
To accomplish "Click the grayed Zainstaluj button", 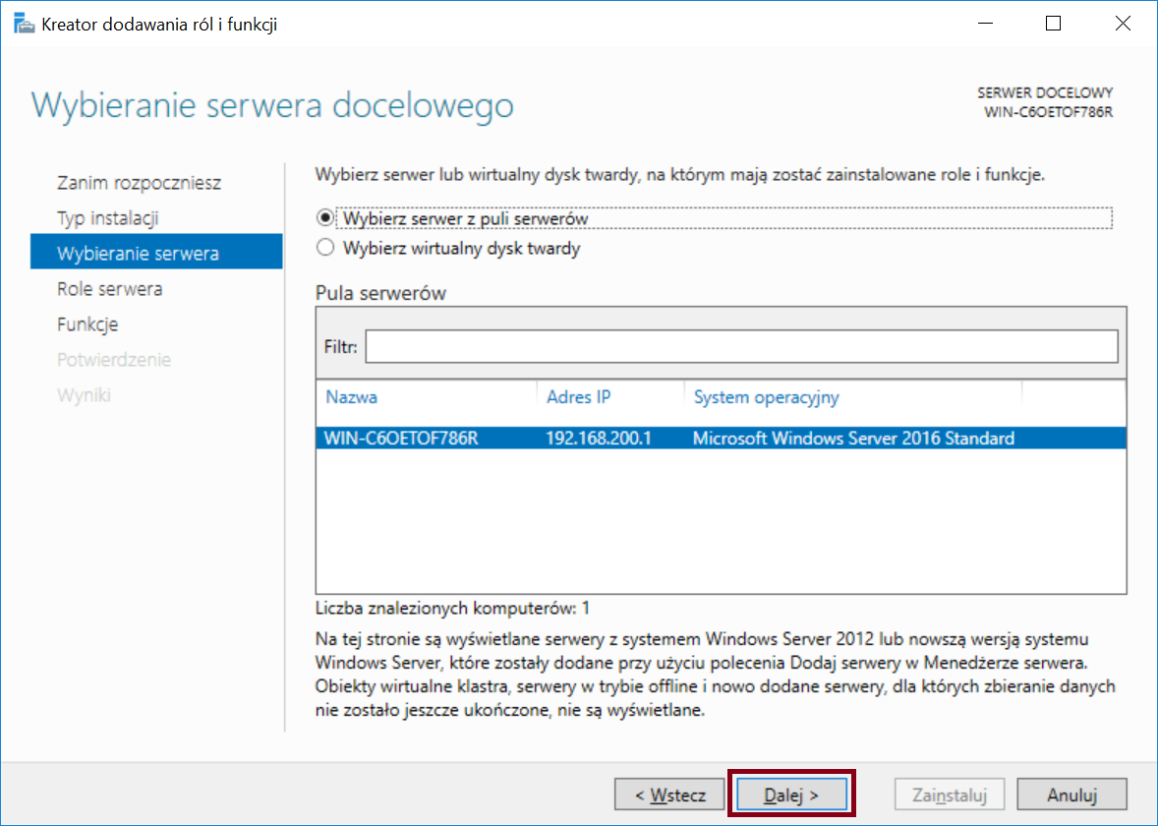I will [x=950, y=795].
